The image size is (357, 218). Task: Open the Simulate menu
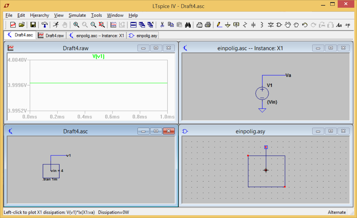point(77,15)
